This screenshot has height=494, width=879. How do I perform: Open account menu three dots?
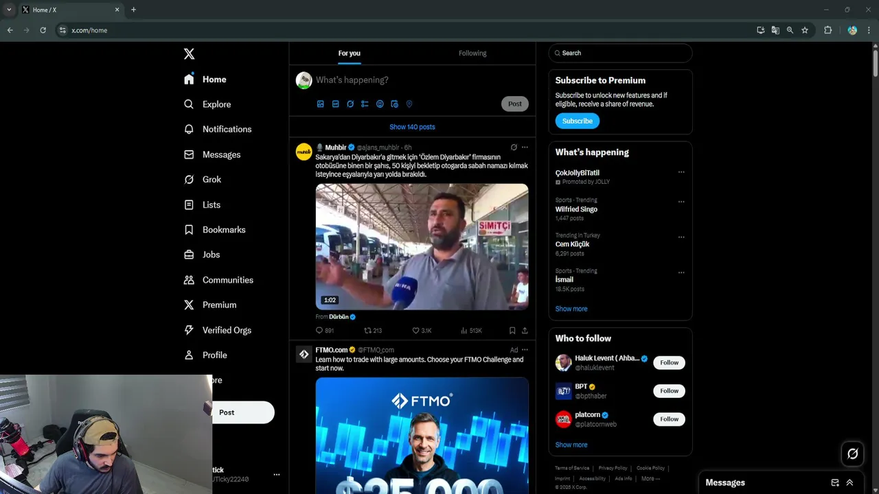[x=277, y=474]
